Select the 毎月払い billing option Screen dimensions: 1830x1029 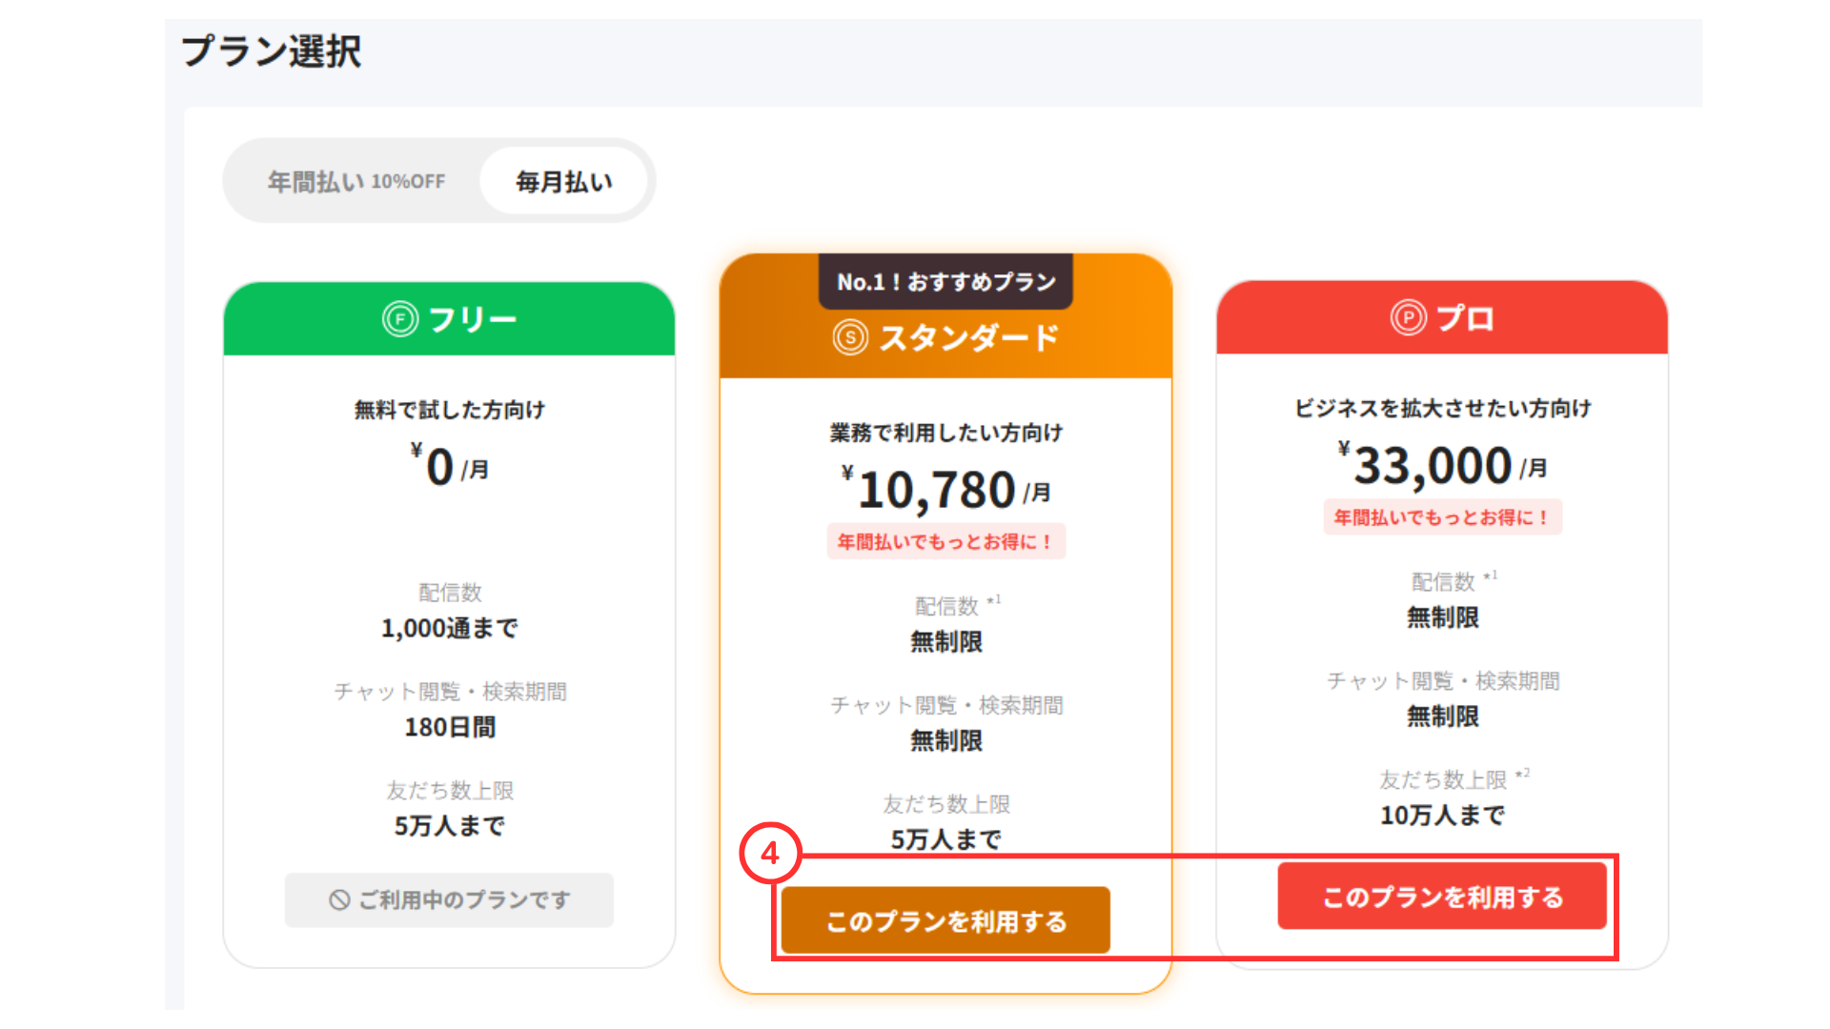pos(564,181)
